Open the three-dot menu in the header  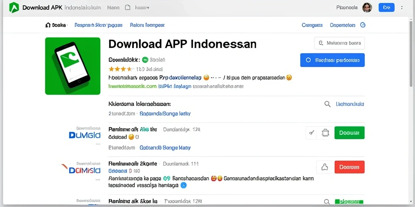pyautogui.click(x=402, y=7)
